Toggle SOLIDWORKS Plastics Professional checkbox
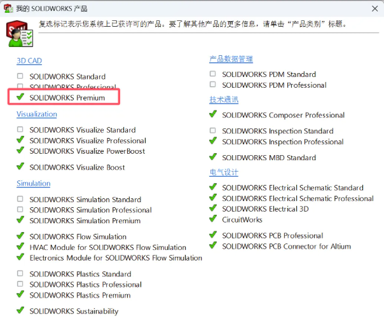This screenshot has height=335, width=384. pyautogui.click(x=20, y=284)
